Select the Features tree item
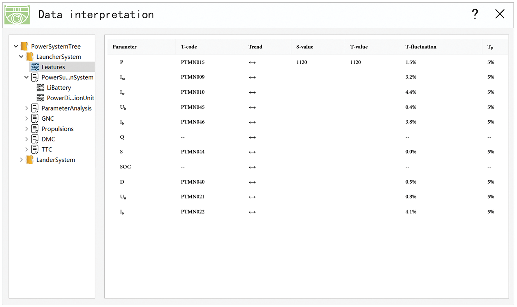The height and width of the screenshot is (307, 517). coord(53,67)
